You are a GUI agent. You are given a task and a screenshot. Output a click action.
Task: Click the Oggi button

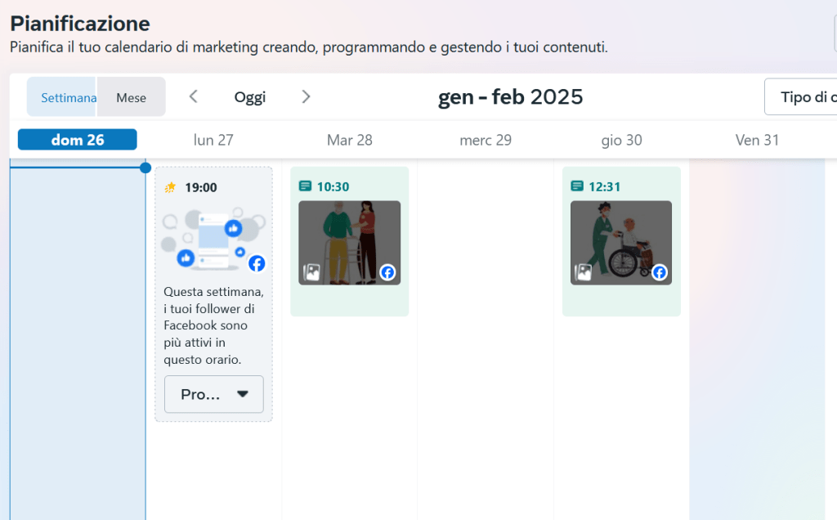click(249, 97)
